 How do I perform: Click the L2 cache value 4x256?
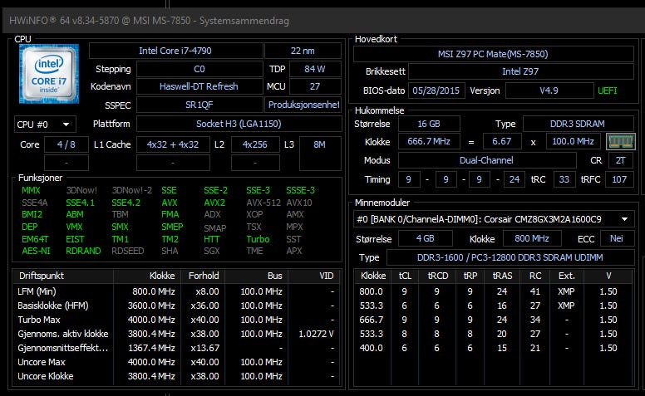255,144
